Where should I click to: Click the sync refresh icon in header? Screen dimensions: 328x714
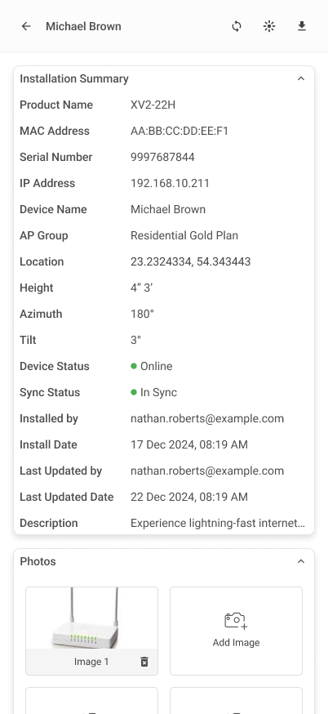pos(236,26)
